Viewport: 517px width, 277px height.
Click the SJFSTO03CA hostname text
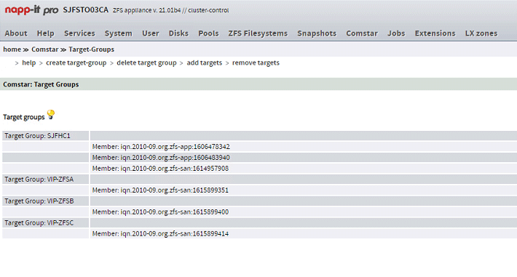coord(86,10)
